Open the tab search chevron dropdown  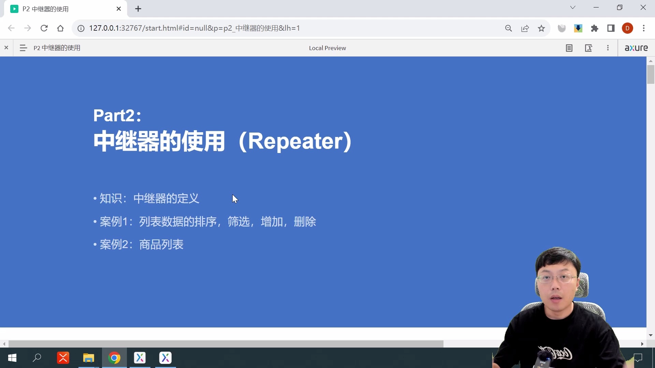pos(573,7)
